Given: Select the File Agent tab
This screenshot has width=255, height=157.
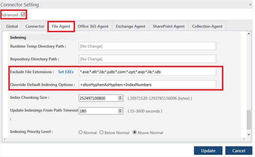Looking at the screenshot, I should 61,27.
